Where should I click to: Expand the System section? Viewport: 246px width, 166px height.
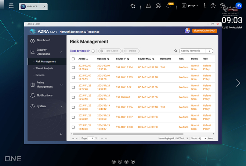click(62, 106)
